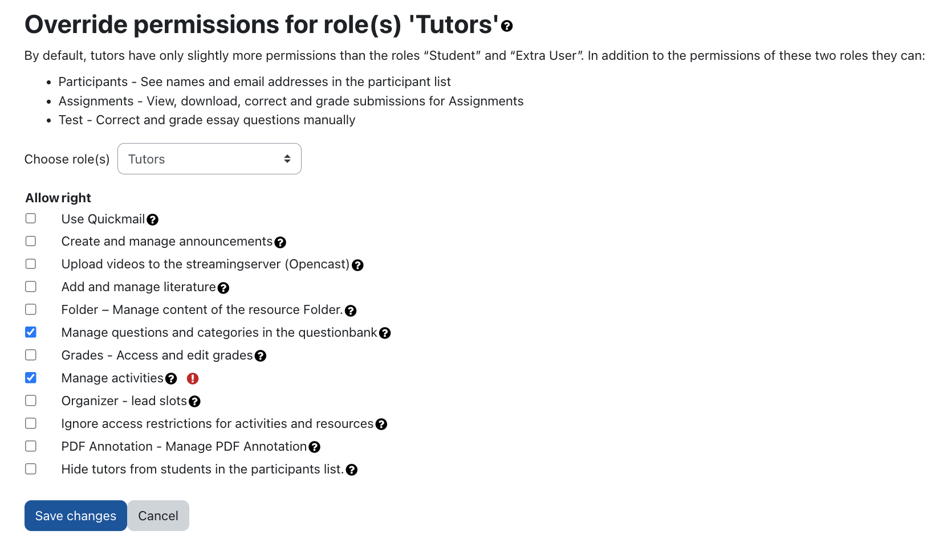935x547 pixels.
Task: Open help icon beside the page title
Action: pyautogui.click(x=506, y=26)
